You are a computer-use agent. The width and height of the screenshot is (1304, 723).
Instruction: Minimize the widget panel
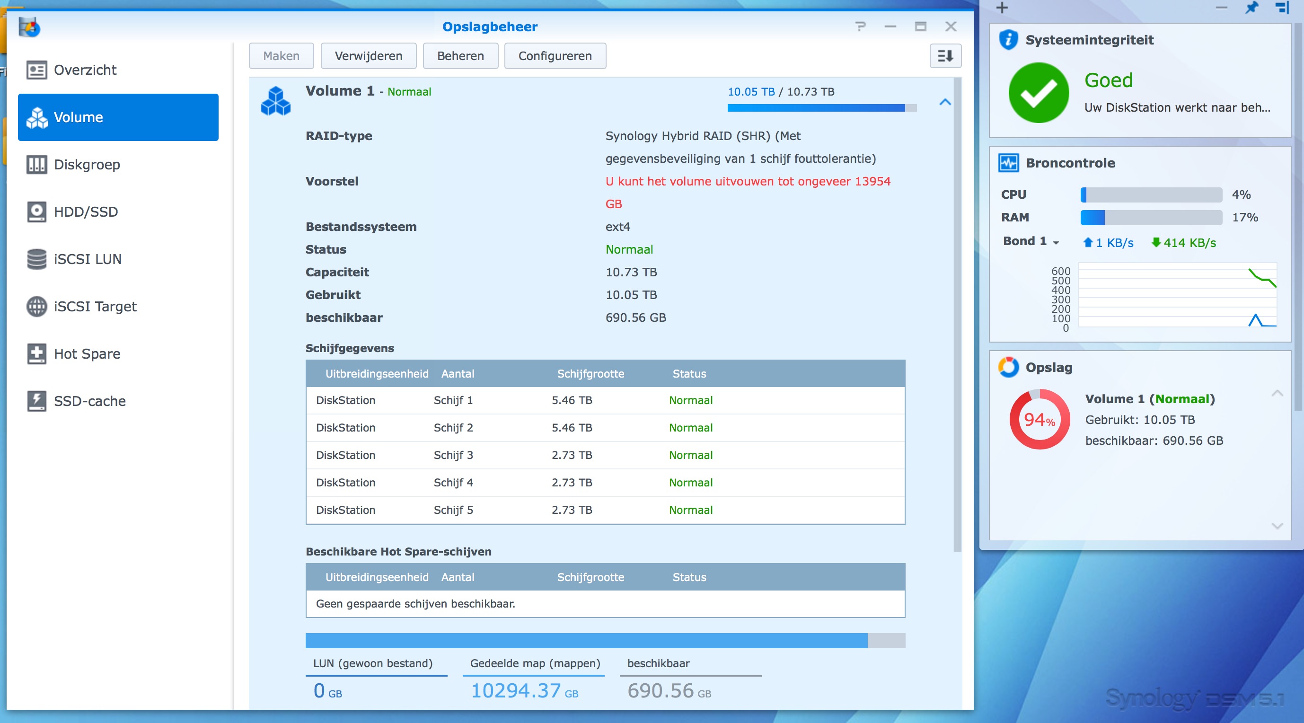(1222, 8)
